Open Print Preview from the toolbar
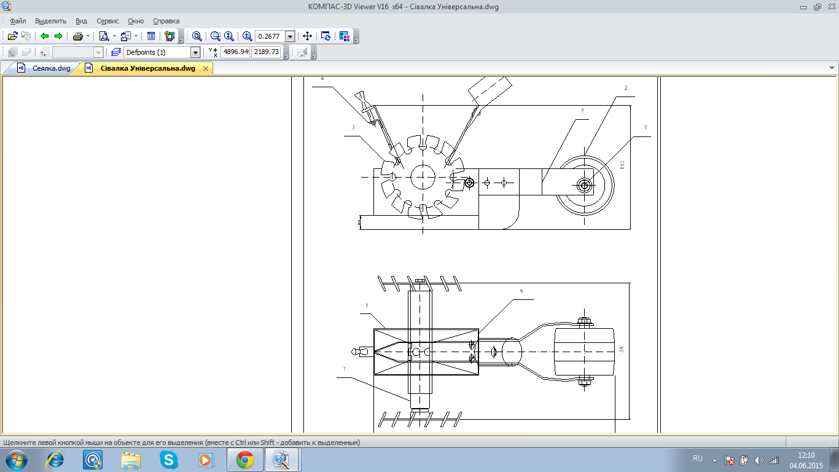The height and width of the screenshot is (472, 839). (104, 36)
